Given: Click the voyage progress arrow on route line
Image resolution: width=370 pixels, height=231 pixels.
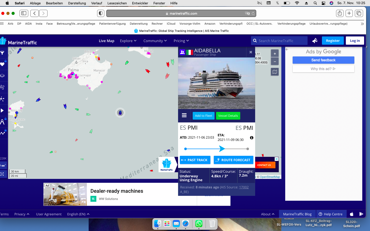Looking at the screenshot, I should click(x=222, y=149).
